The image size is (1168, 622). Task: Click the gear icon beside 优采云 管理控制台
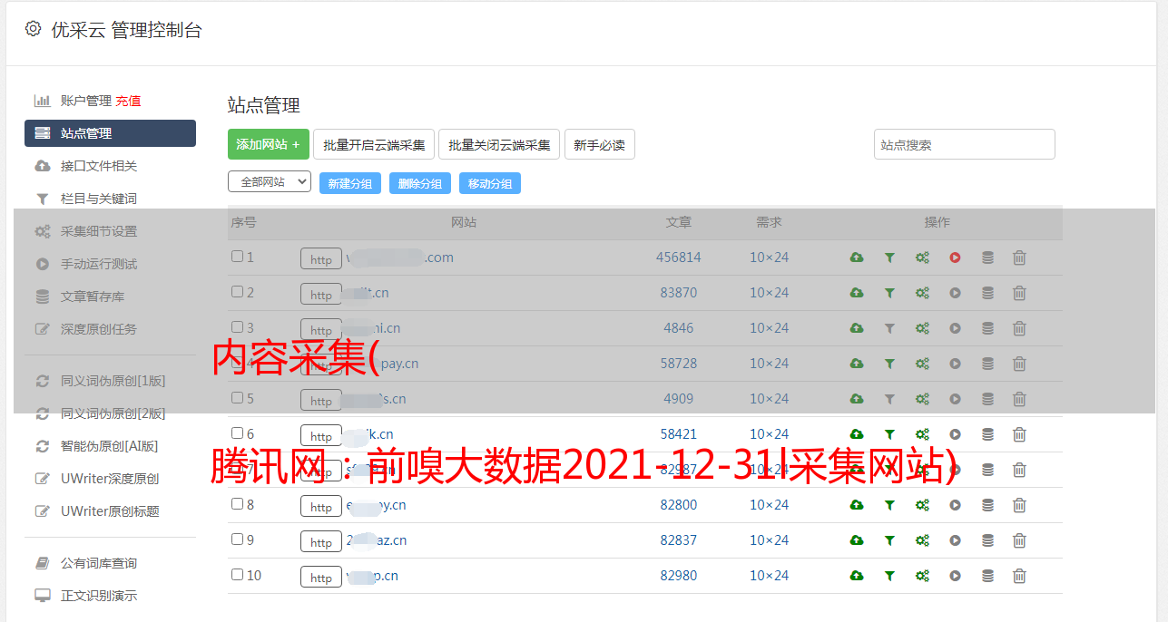(x=34, y=29)
